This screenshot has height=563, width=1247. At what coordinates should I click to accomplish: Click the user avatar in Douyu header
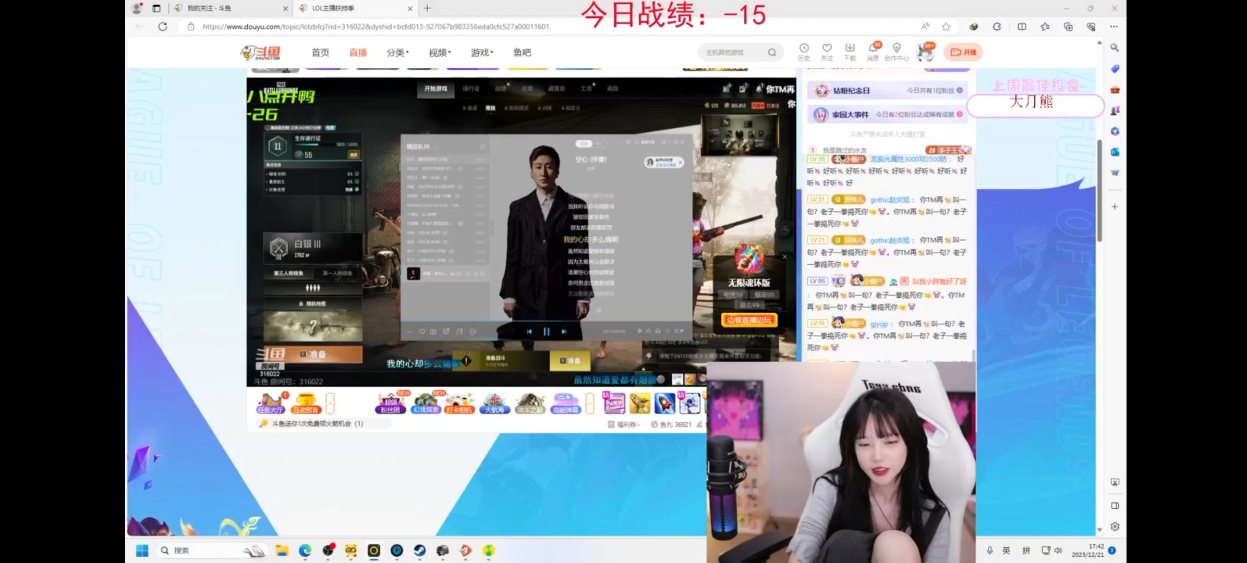coord(926,52)
